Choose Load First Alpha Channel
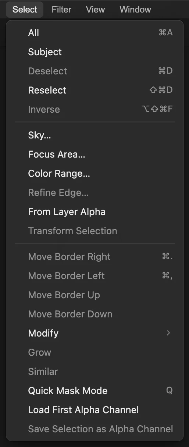Image resolution: width=189 pixels, height=447 pixels. point(95,410)
